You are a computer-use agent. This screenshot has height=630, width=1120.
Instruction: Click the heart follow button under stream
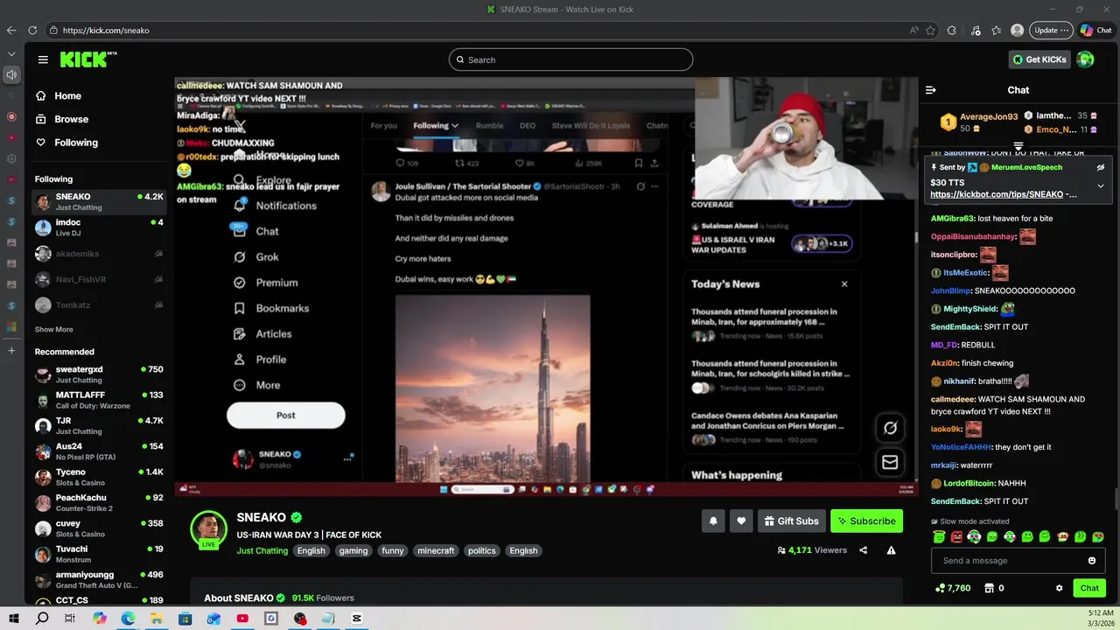(x=741, y=521)
